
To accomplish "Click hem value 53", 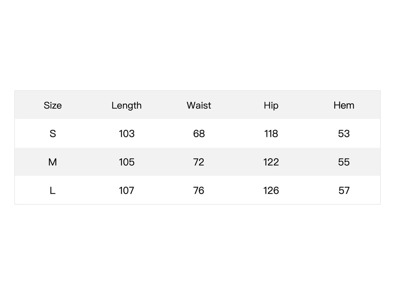I will pos(344,134).
